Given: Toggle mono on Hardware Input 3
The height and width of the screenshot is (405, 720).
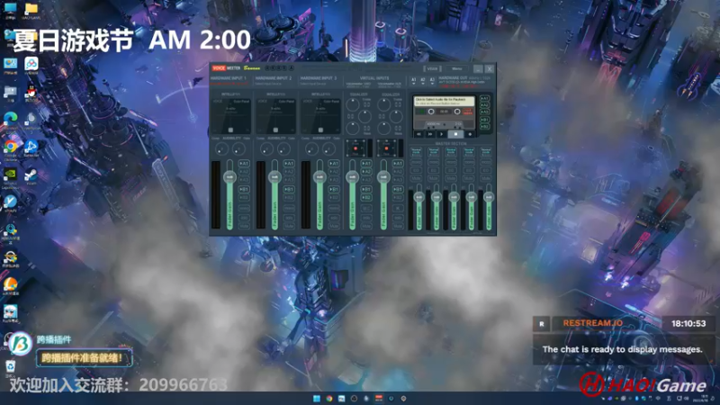Looking at the screenshot, I should pos(334,209).
